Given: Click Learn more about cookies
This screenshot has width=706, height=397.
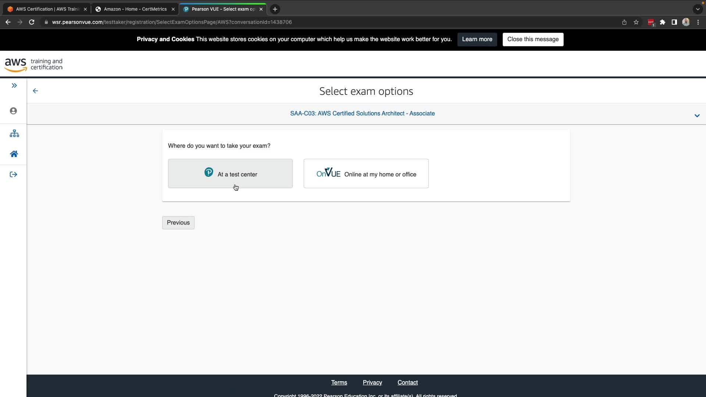Looking at the screenshot, I should [477, 39].
